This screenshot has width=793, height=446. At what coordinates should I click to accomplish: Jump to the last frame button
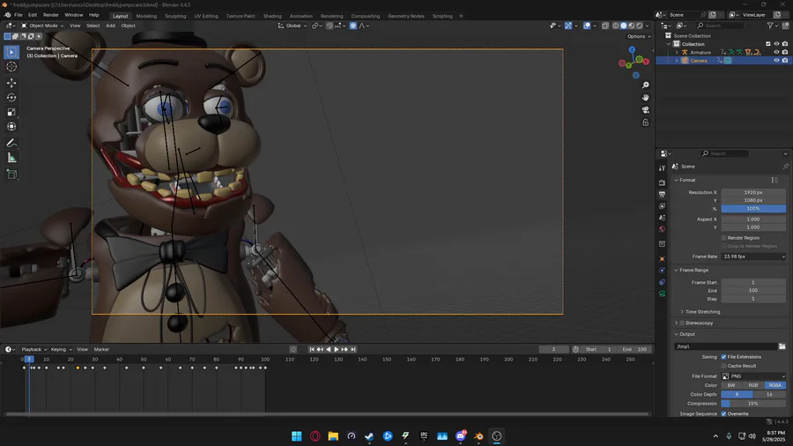point(353,349)
